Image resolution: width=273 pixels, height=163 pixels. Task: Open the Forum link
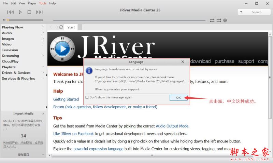tap(105, 107)
